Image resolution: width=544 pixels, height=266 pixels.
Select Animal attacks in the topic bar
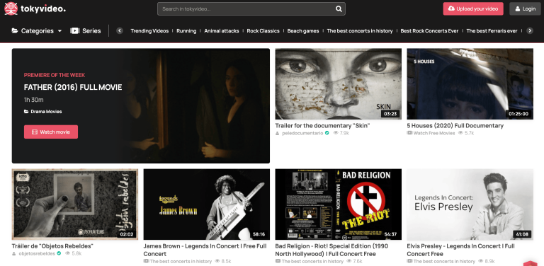221,31
